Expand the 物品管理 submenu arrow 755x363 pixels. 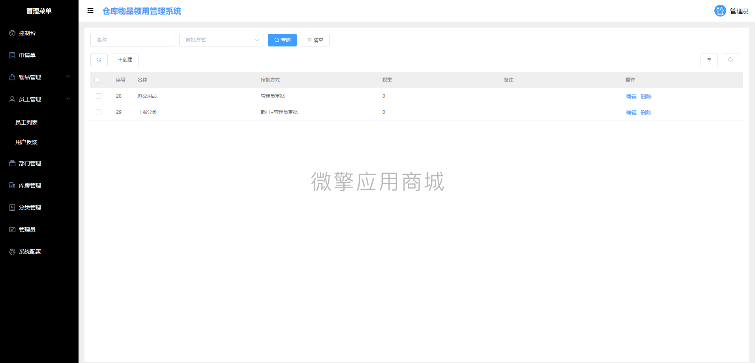pyautogui.click(x=68, y=77)
